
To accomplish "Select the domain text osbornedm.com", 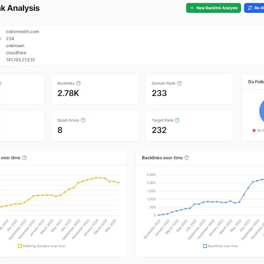I will click(x=23, y=32).
